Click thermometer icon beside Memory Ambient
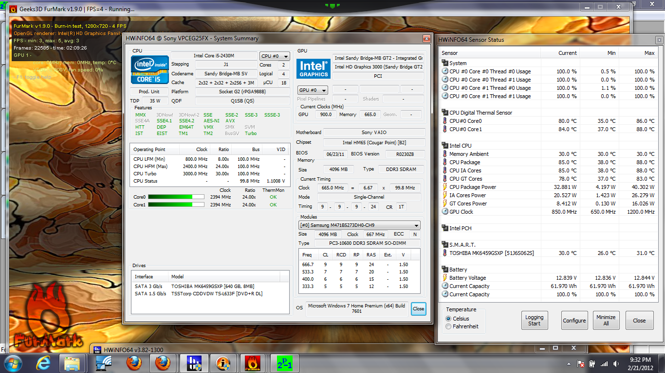The image size is (665, 373). [445, 154]
